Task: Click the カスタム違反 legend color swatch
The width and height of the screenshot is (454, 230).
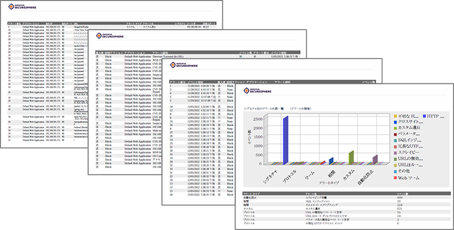Action: tap(396, 128)
